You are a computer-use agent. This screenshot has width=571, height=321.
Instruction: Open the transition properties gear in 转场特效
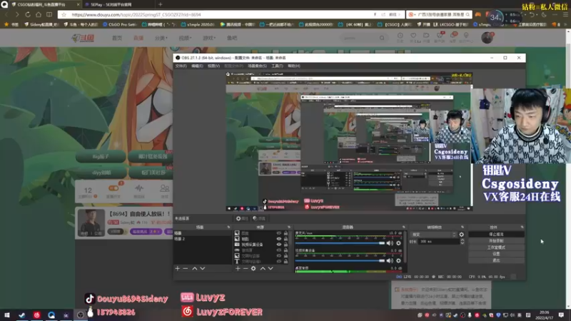click(x=461, y=235)
